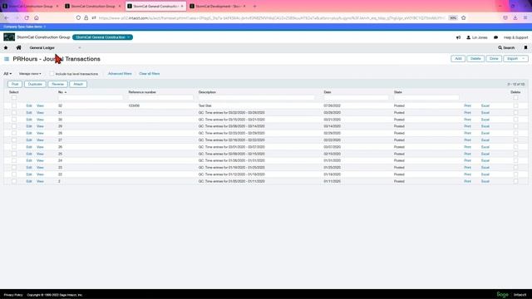Click the Delete button beside Add

click(475, 59)
